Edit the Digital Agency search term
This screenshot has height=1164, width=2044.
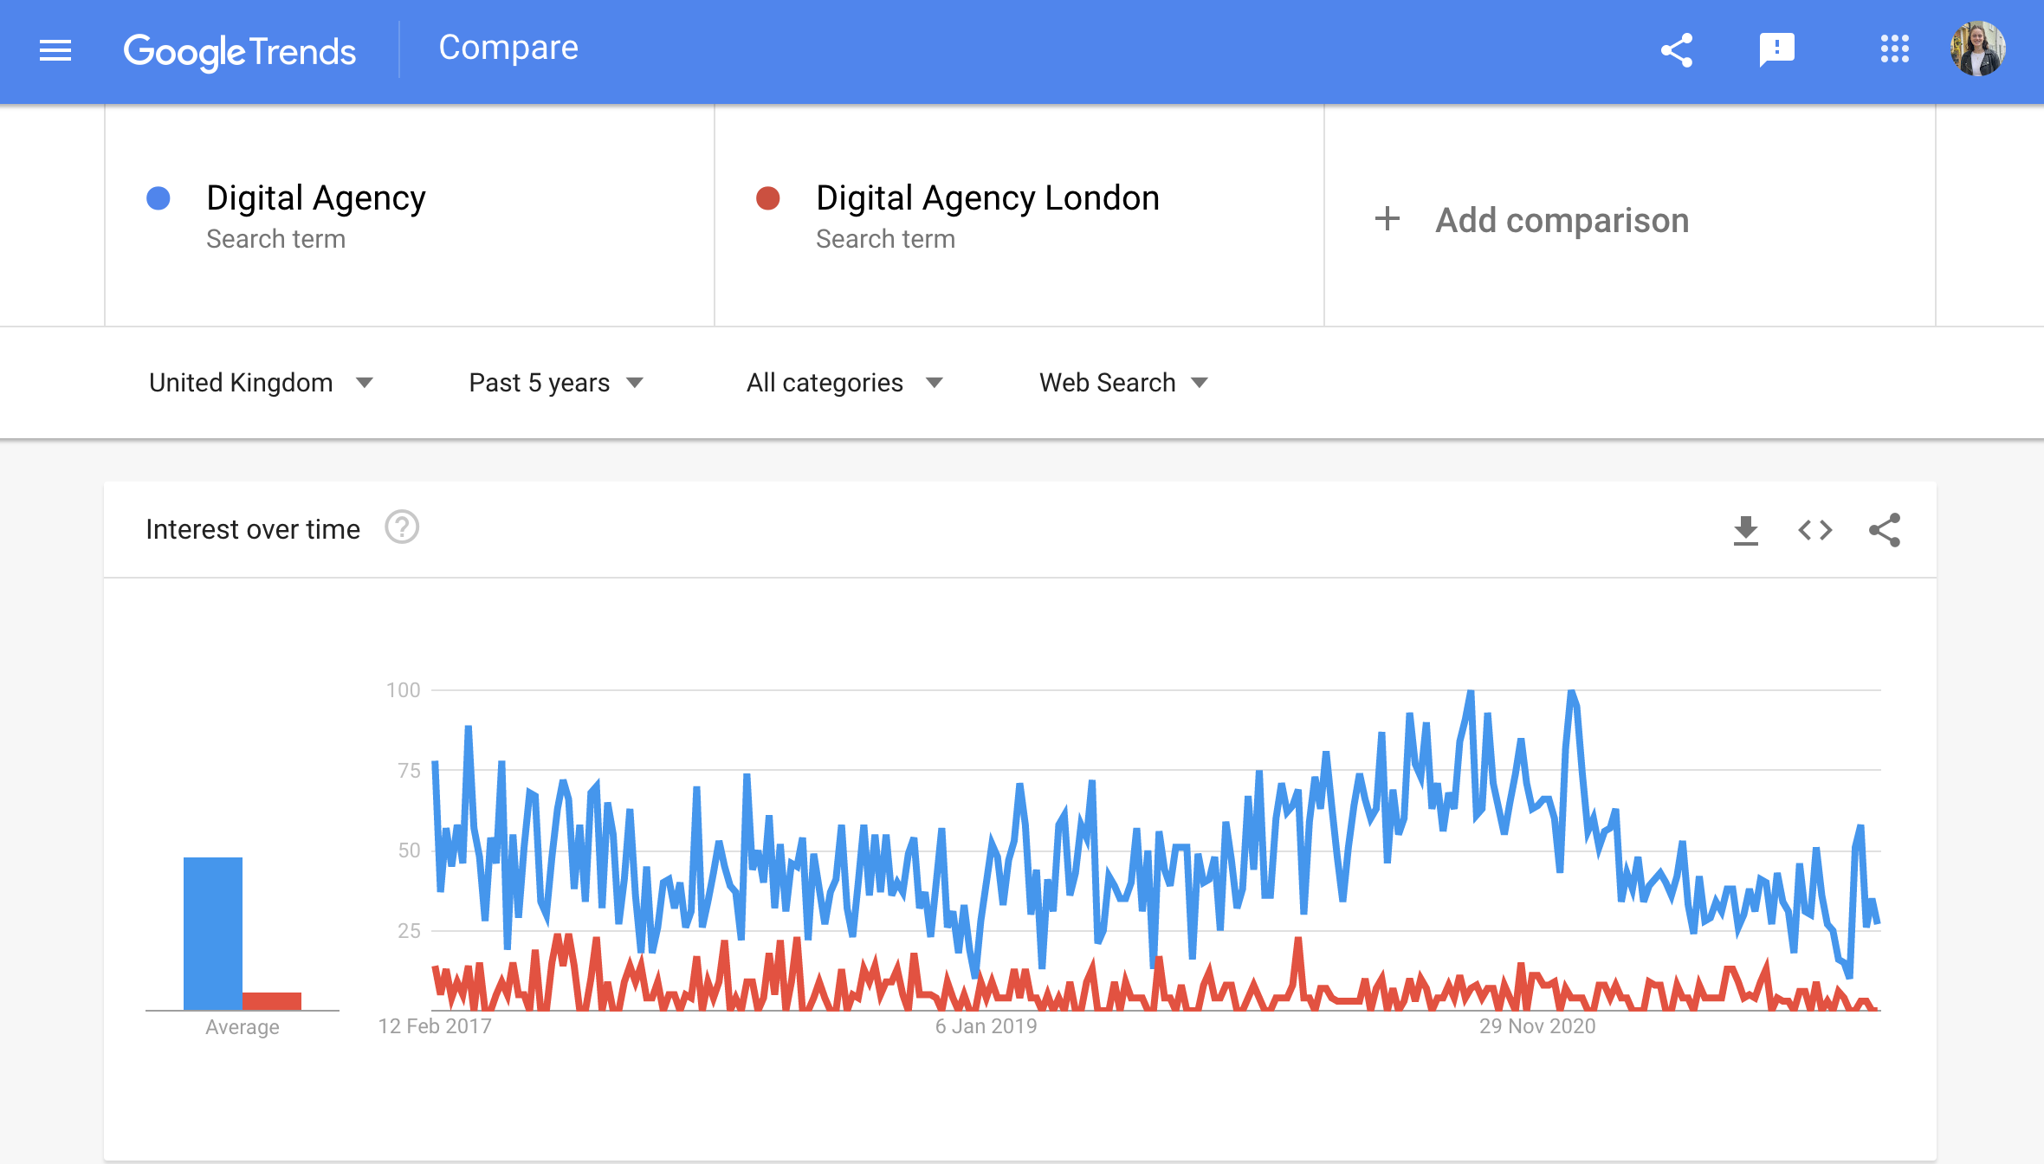(x=316, y=198)
